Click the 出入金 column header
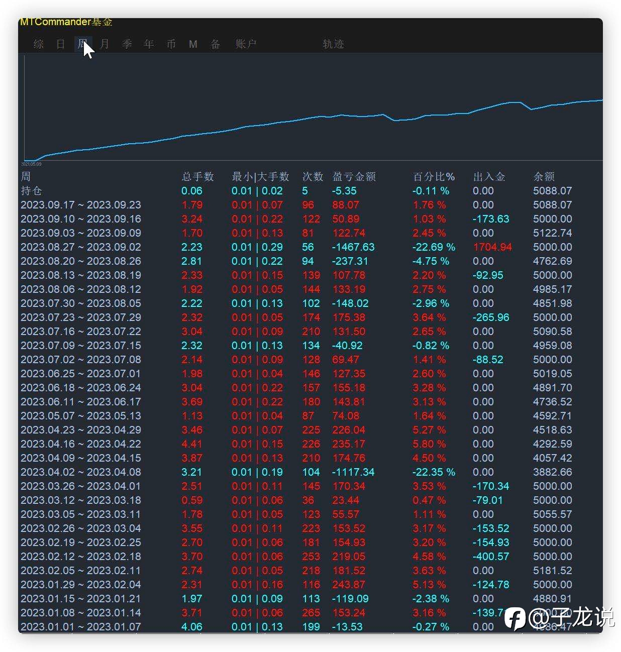This screenshot has height=652, width=621. [489, 177]
